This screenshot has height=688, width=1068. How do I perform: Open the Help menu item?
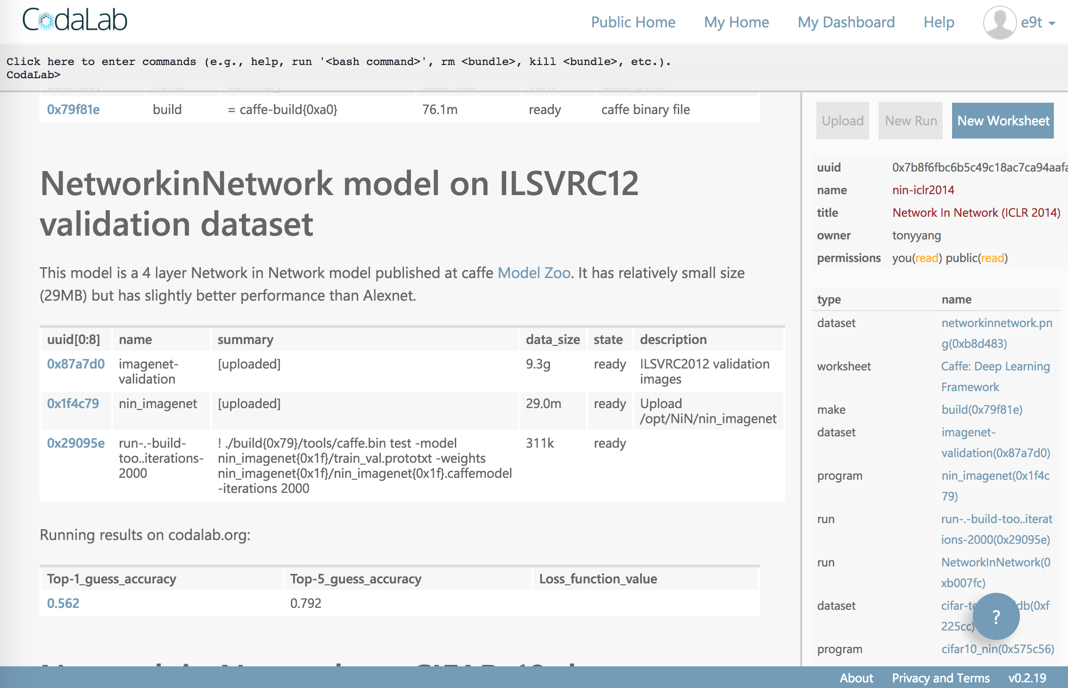coord(939,22)
